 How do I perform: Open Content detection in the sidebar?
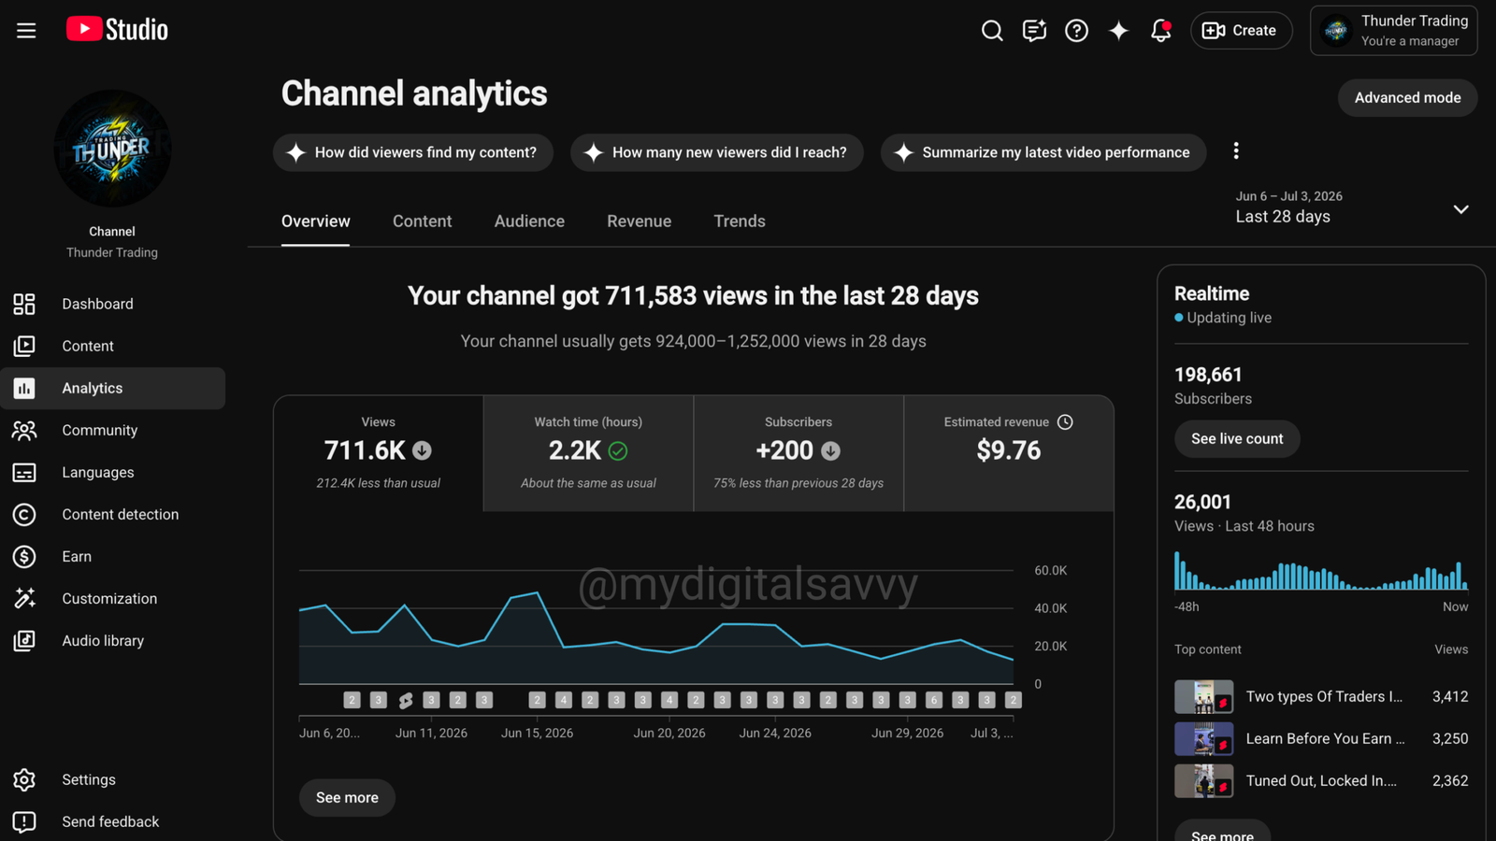coord(112,514)
